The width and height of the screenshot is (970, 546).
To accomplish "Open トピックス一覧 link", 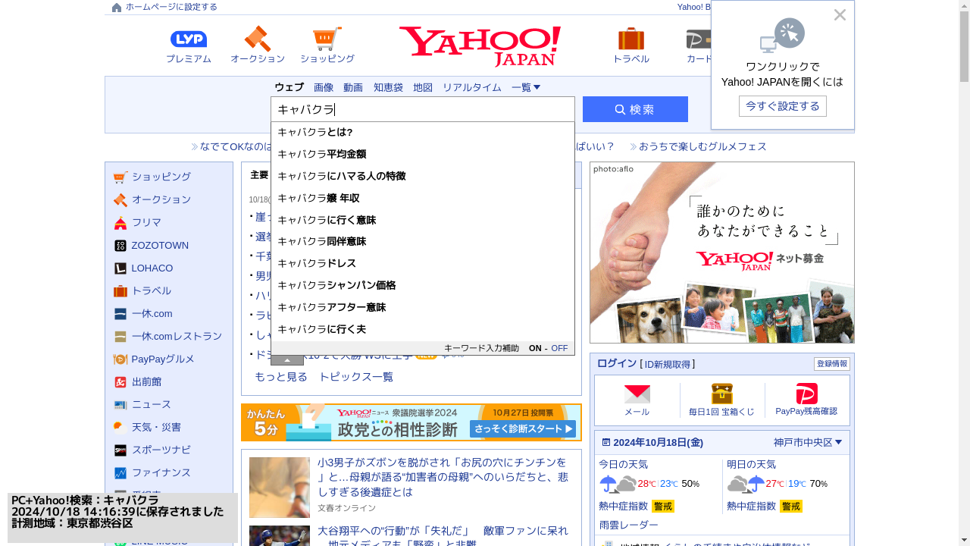I will pyautogui.click(x=356, y=377).
